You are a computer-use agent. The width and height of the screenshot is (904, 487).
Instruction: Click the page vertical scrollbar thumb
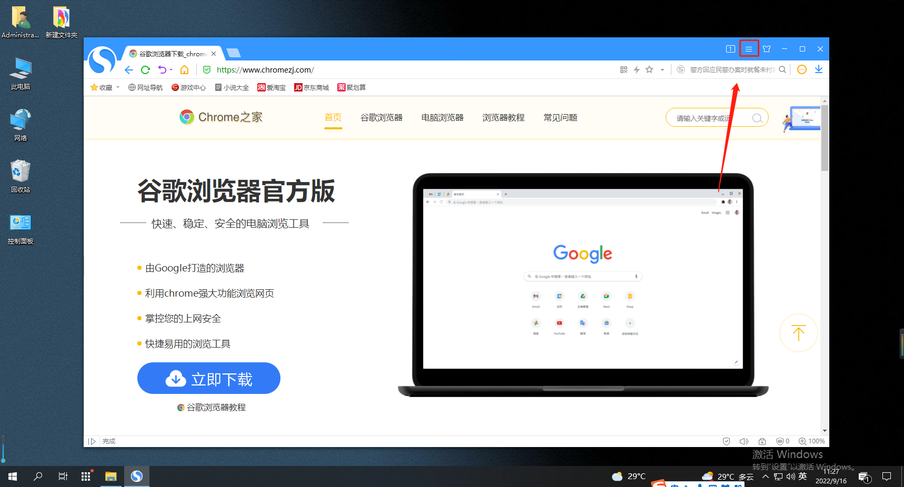825,138
